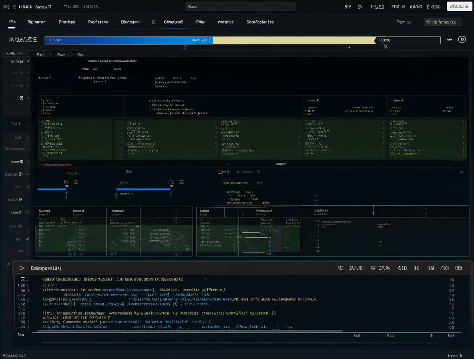Click the blue segment of the progress bar
Viewport: 474px width, 359px height.
click(x=129, y=40)
